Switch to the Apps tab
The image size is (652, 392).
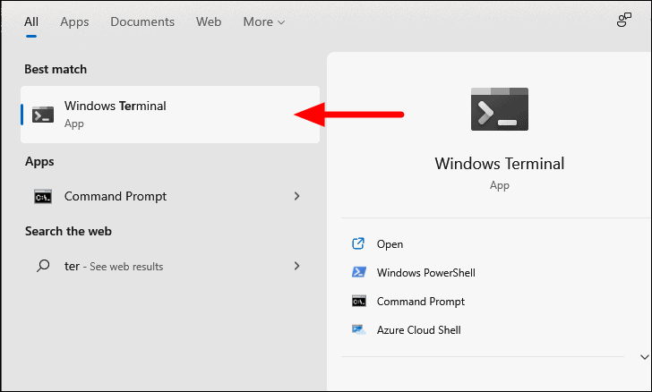click(x=74, y=21)
